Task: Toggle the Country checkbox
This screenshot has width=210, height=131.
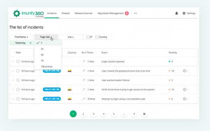Action: pyautogui.click(x=97, y=37)
